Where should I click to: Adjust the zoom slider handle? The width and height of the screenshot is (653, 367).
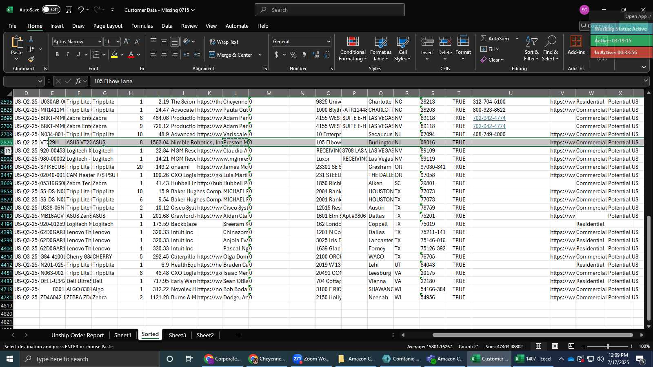[608, 346]
